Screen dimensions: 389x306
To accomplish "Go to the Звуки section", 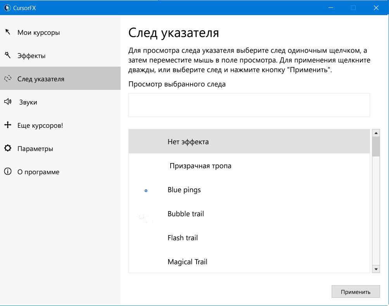I will tap(60, 101).
